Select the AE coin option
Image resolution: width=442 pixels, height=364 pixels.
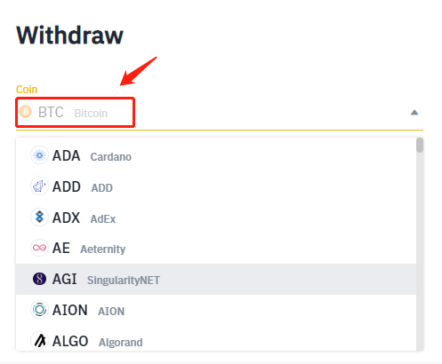pyautogui.click(x=216, y=249)
